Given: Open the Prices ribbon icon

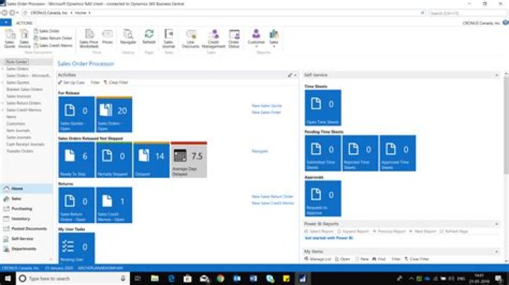Looking at the screenshot, I should click(107, 37).
